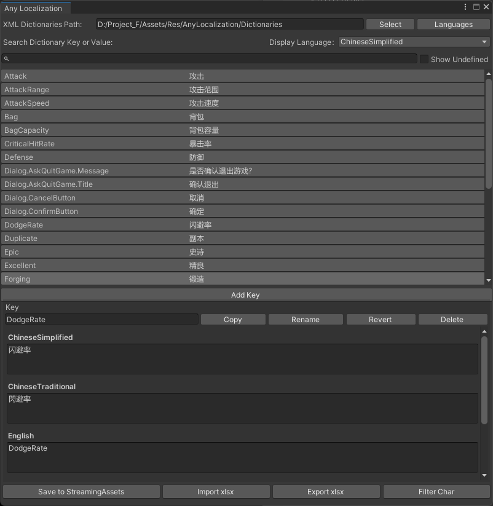Click Select to choose the dictionaries path

(x=390, y=25)
